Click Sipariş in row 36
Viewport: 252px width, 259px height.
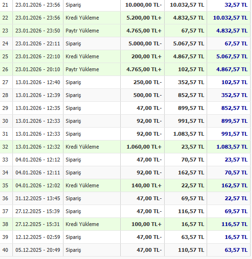point(73,198)
